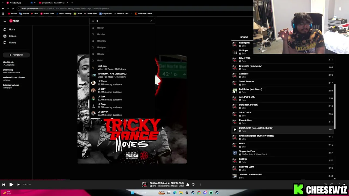Skip to the next track
Viewport: 349px width, 196px height.
[19, 185]
